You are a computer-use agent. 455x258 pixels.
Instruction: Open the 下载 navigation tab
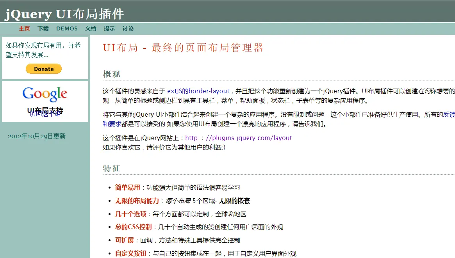pyautogui.click(x=43, y=28)
